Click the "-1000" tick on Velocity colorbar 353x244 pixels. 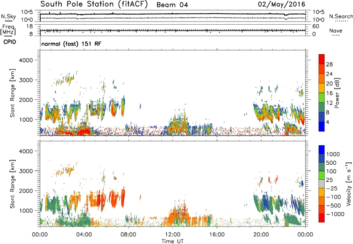pos(335,214)
